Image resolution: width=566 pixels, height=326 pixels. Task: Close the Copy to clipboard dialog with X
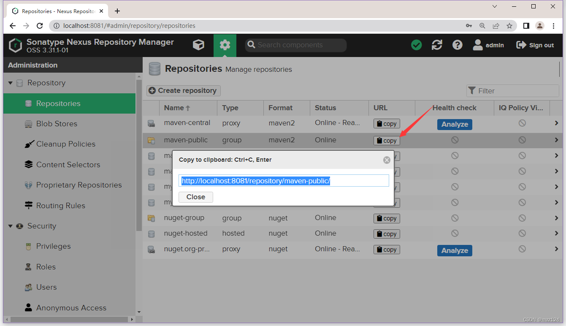click(x=387, y=160)
